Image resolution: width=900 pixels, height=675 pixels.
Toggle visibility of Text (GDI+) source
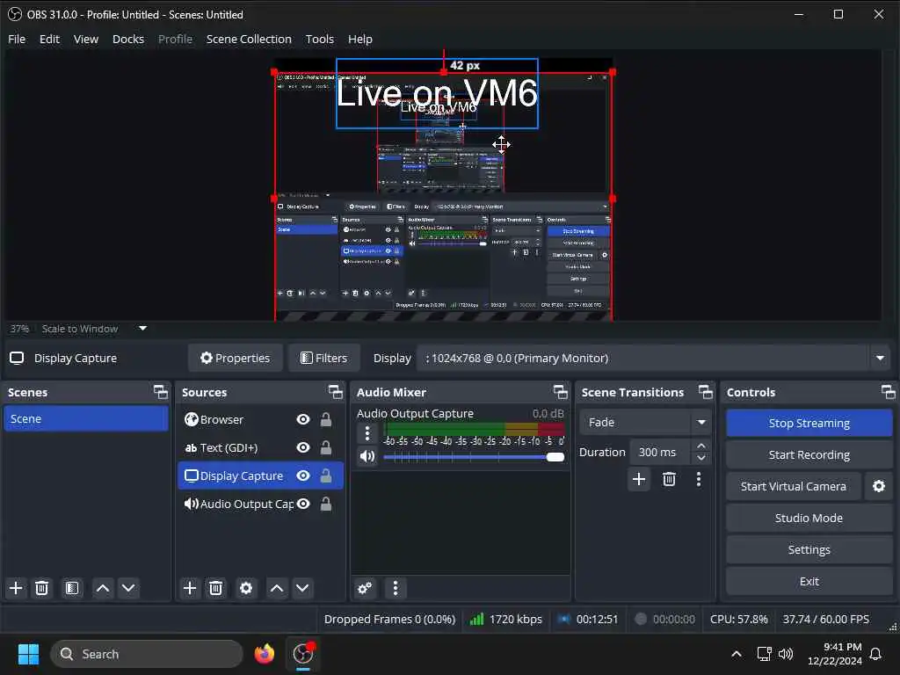click(303, 447)
